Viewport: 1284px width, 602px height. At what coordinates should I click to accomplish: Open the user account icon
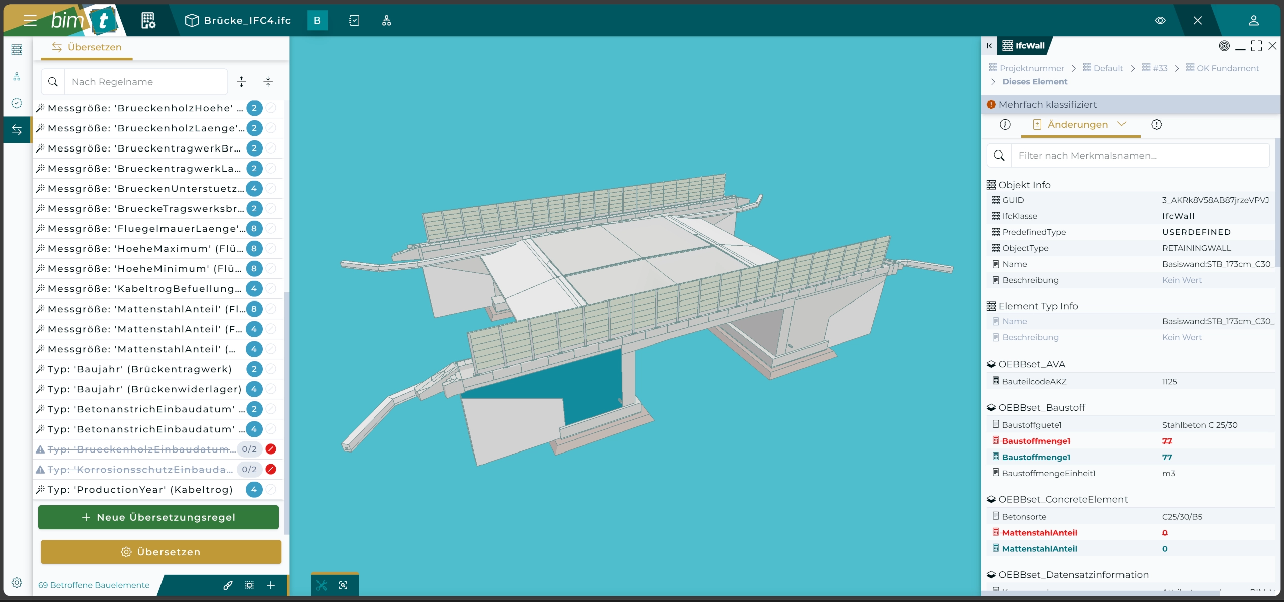click(x=1253, y=21)
